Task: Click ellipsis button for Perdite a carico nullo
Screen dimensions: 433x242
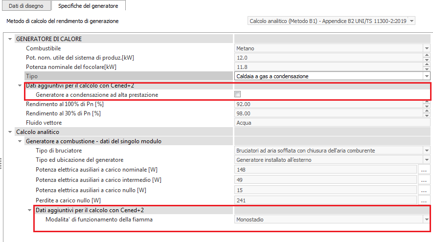Action: coord(424,200)
